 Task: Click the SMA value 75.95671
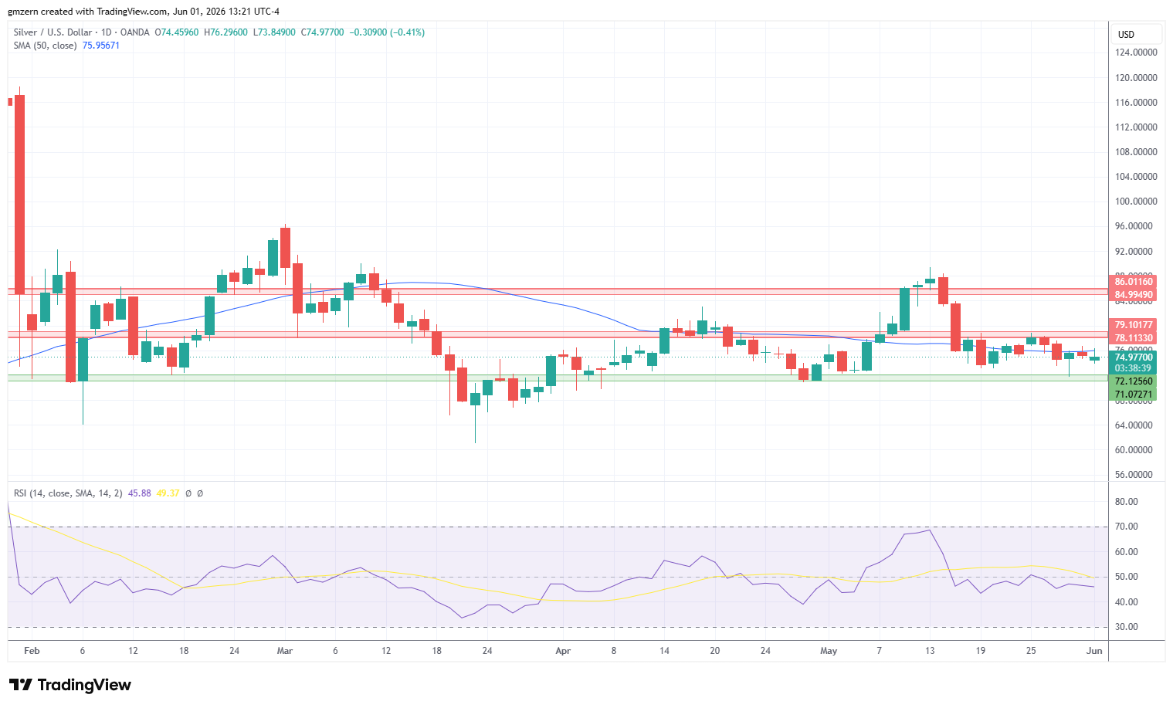(101, 46)
